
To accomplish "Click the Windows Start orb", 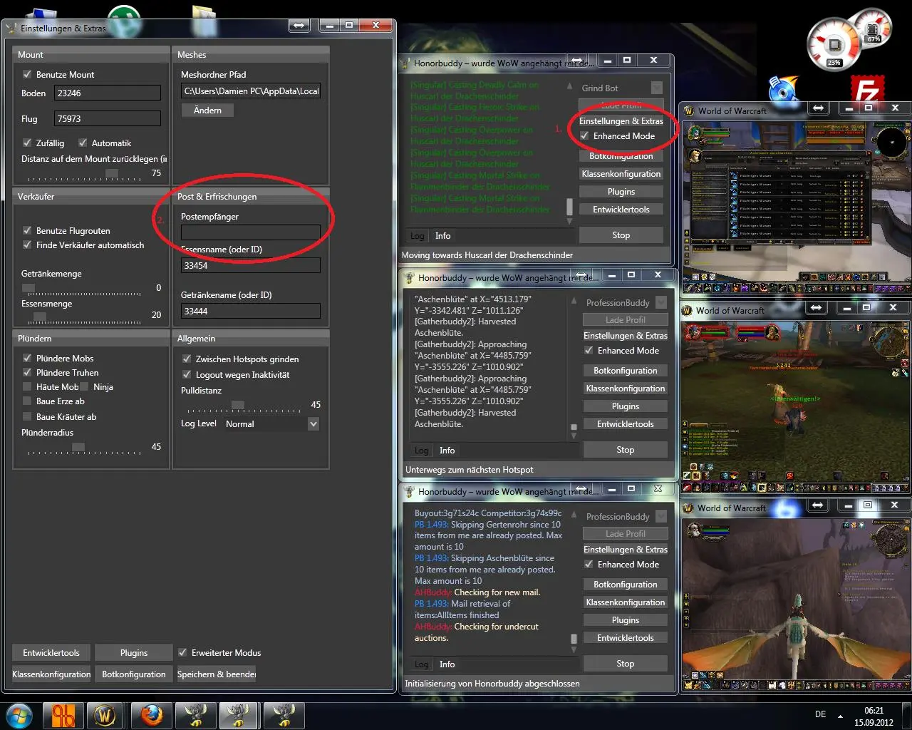I will [19, 715].
